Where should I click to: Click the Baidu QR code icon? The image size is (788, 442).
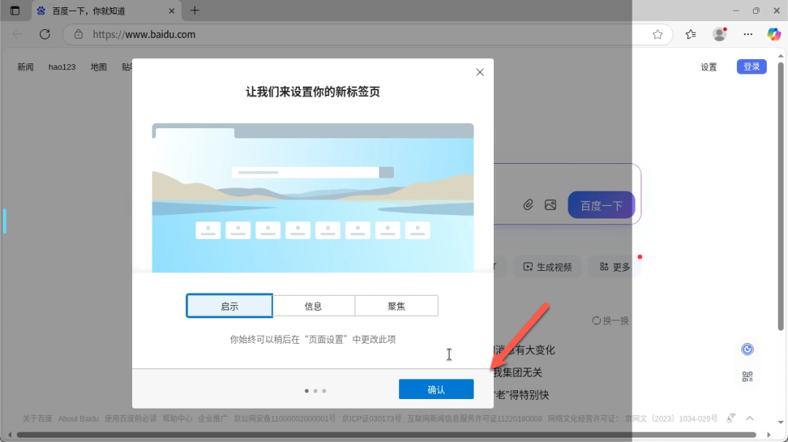[x=747, y=376]
